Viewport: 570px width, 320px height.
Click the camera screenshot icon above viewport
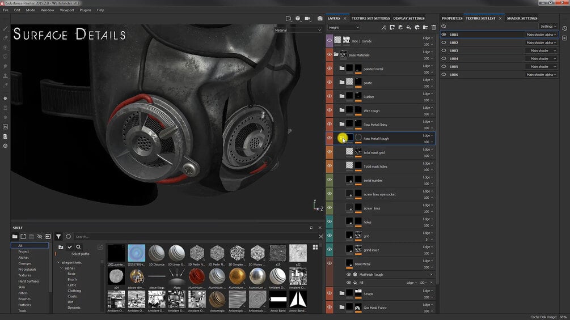click(x=320, y=18)
